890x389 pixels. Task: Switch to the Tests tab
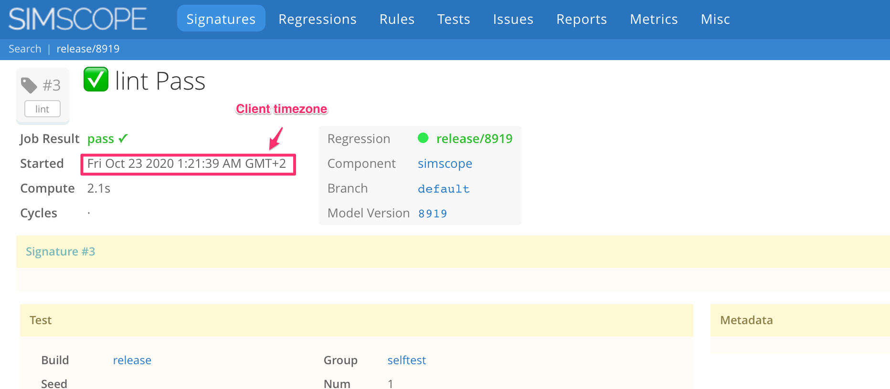coord(454,19)
